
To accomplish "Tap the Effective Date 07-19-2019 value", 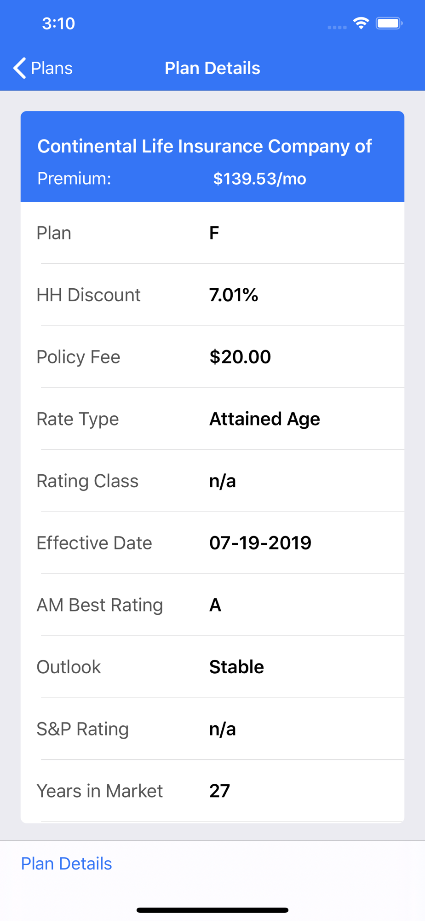I will pos(260,543).
